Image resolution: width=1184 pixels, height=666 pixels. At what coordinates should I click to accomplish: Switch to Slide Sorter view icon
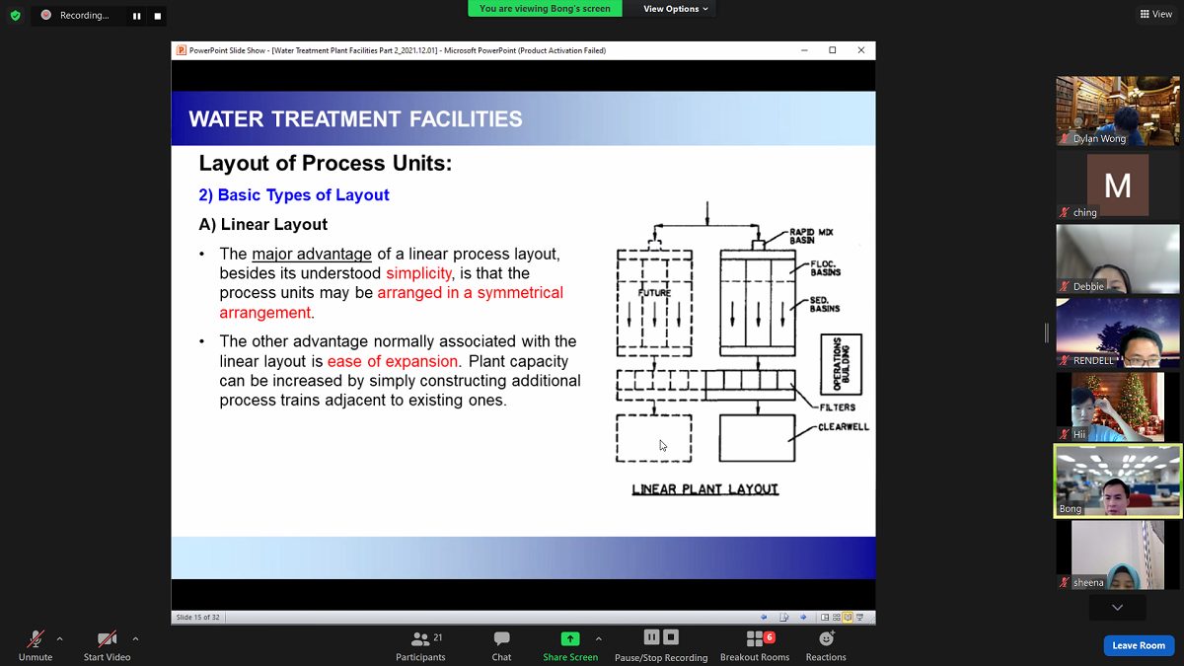pyautogui.click(x=837, y=618)
